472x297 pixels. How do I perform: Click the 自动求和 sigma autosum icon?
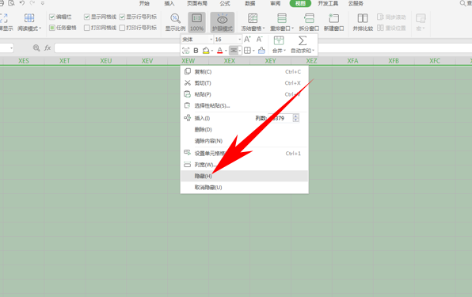[303, 40]
